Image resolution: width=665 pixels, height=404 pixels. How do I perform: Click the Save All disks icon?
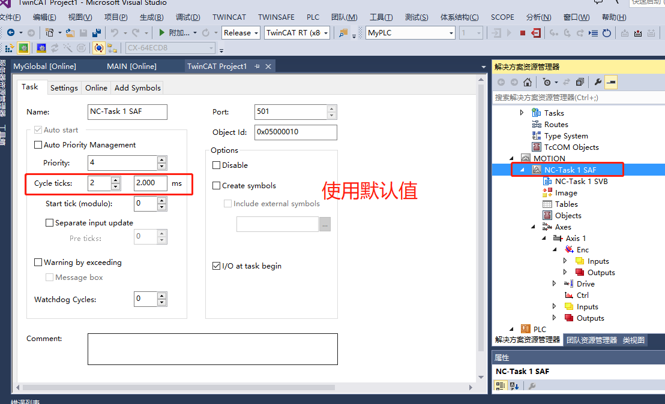pos(97,32)
